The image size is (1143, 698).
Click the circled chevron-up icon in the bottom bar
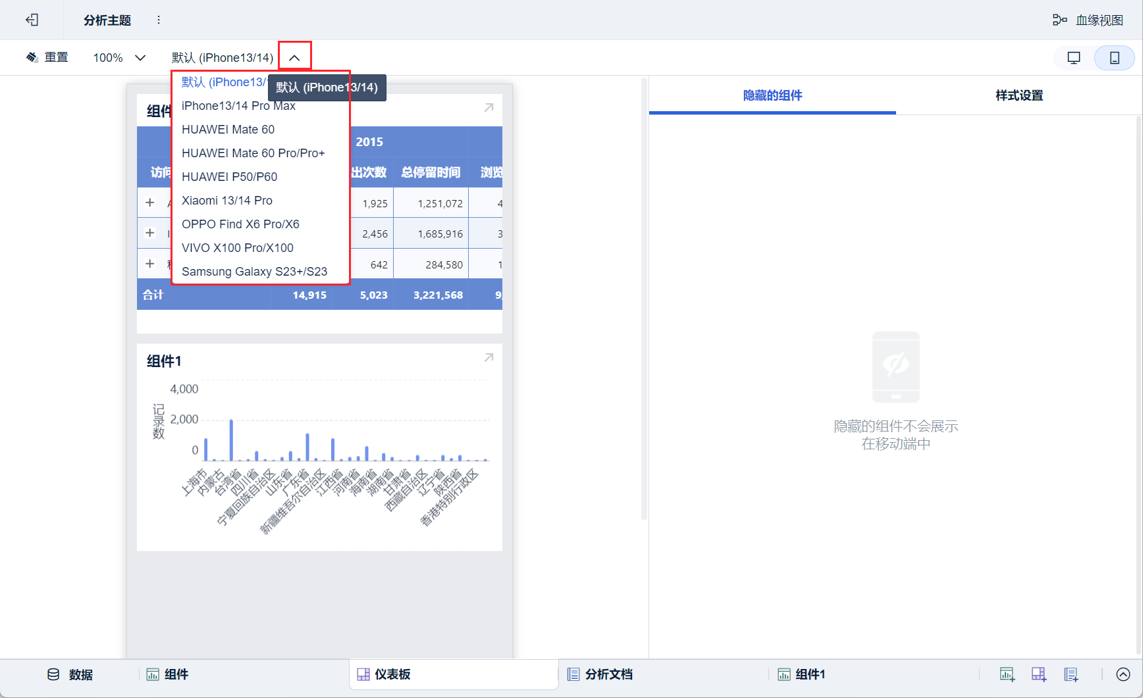[1123, 674]
